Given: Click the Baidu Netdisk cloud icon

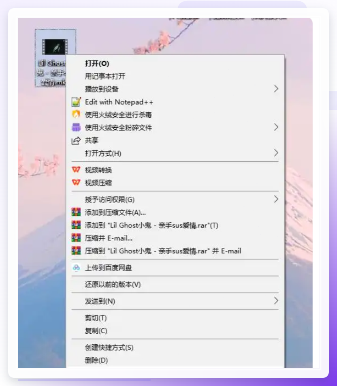Looking at the screenshot, I should click(76, 267).
